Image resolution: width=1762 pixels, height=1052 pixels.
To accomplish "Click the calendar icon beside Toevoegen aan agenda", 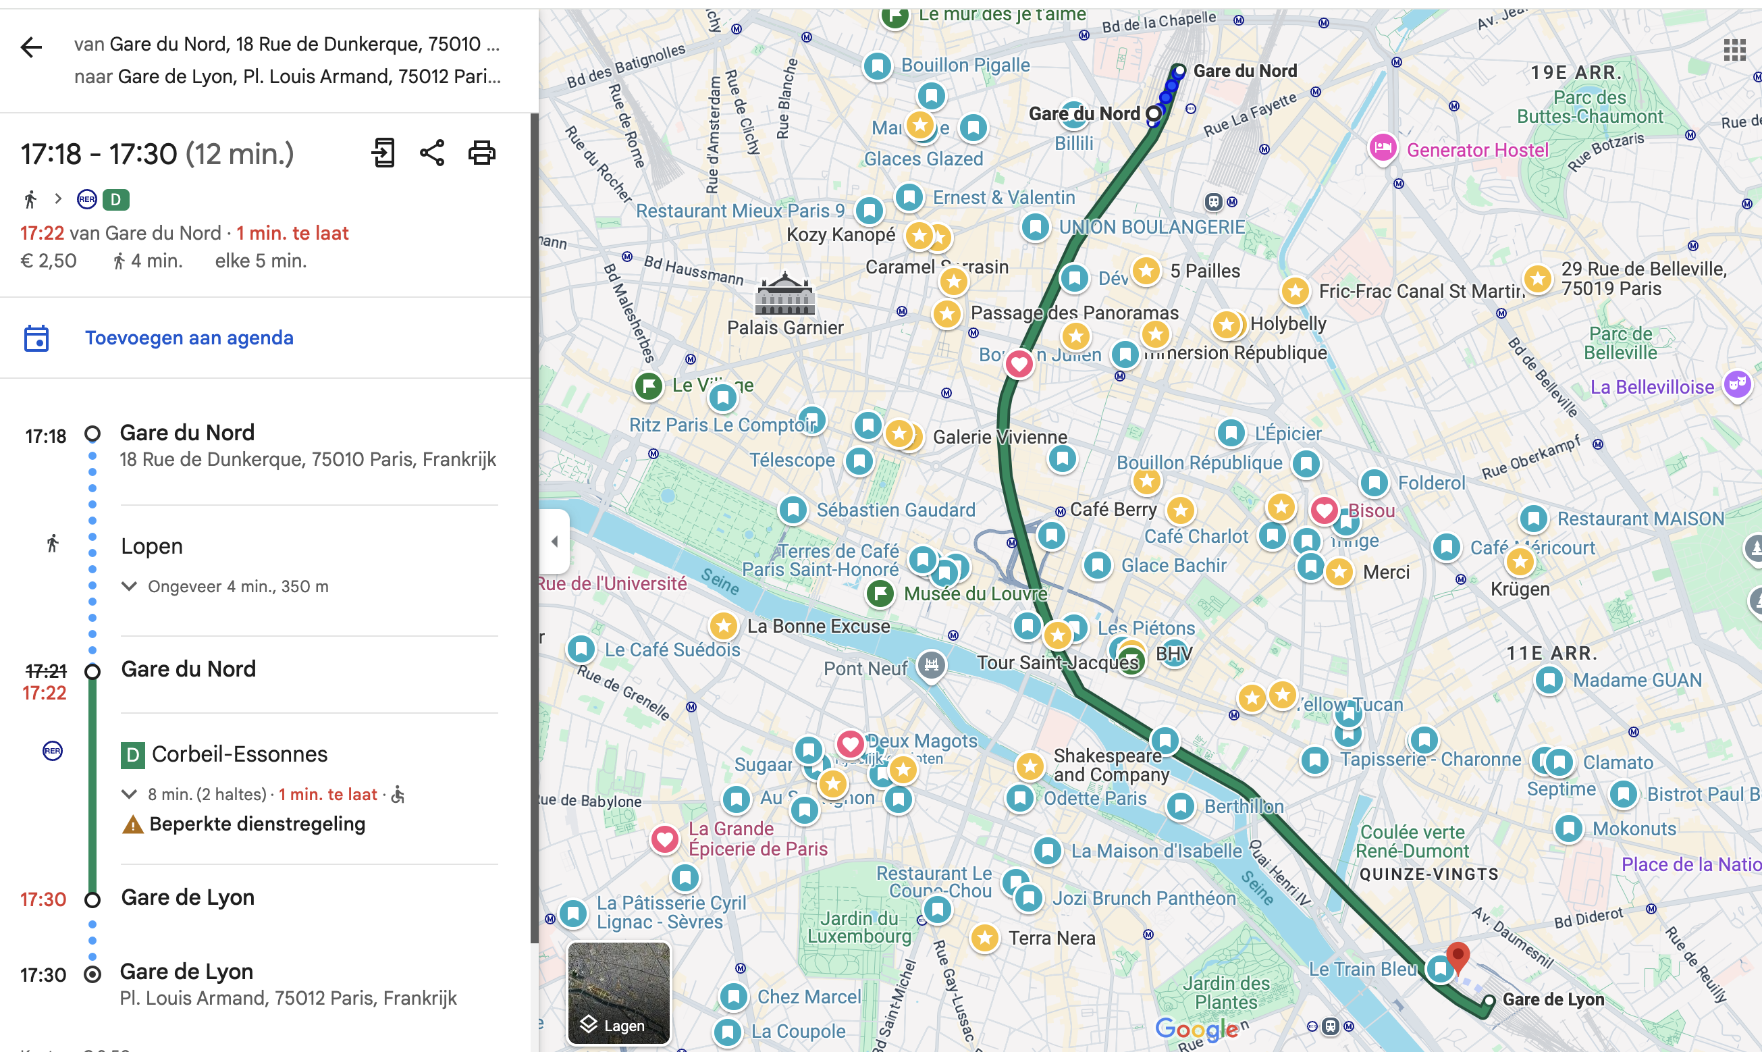I will pyautogui.click(x=36, y=338).
